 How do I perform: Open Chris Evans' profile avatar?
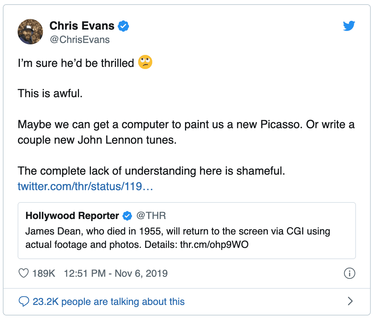point(30,31)
